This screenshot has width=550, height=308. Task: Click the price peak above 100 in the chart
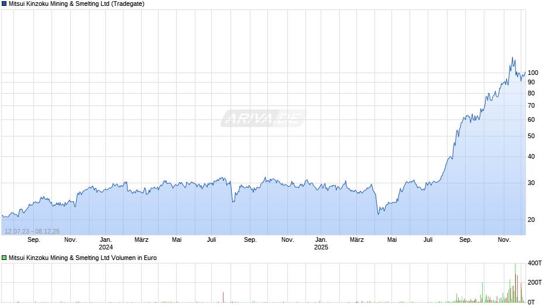tap(513, 57)
